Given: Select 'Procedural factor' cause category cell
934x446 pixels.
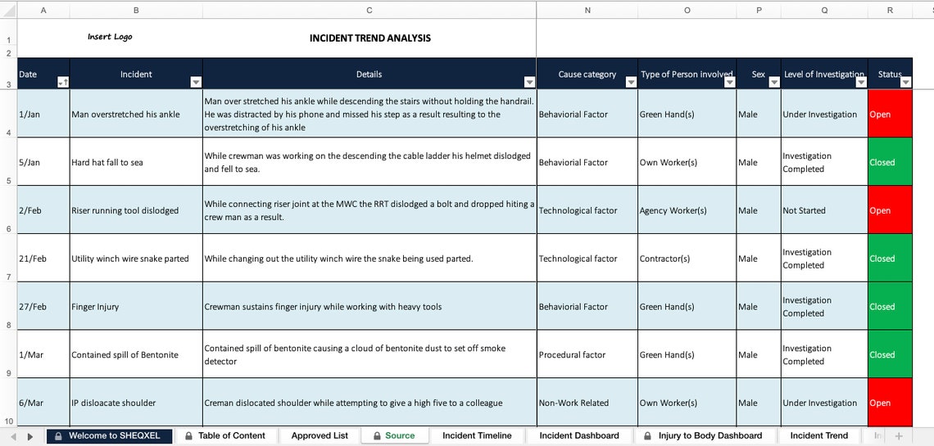Looking at the screenshot, I should tap(587, 354).
